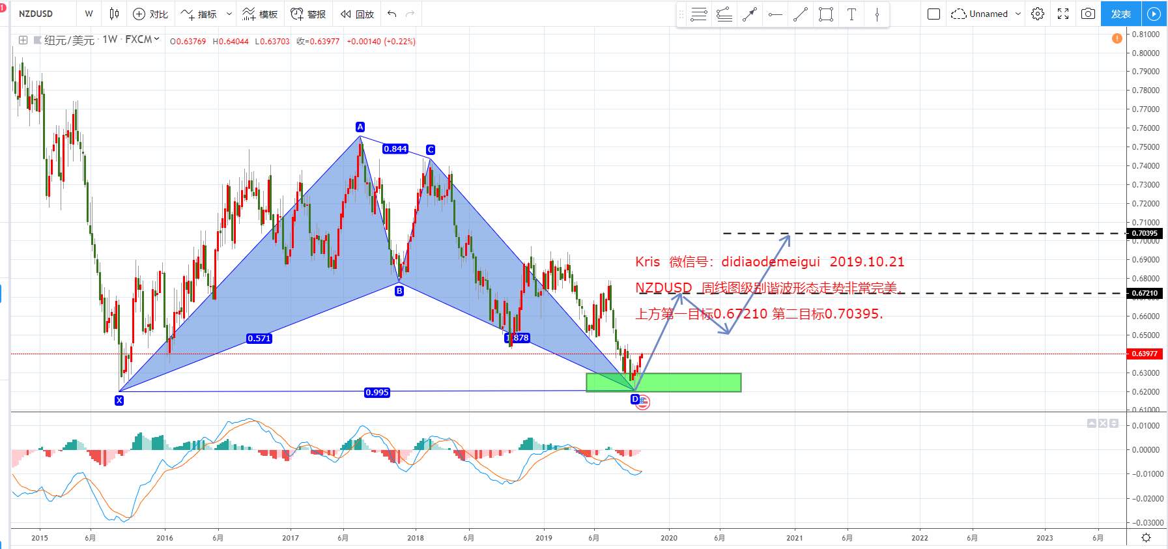The image size is (1168, 549).
Task: Select the horizontal ray tool
Action: [775, 14]
